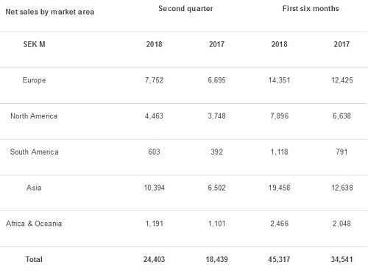This screenshot has height=273, width=368.
Task: Select the Total row label
Action: [34, 259]
